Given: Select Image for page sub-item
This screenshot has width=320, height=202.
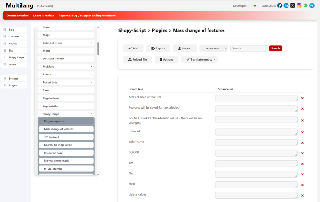Looking at the screenshot, I should [x=66, y=153].
